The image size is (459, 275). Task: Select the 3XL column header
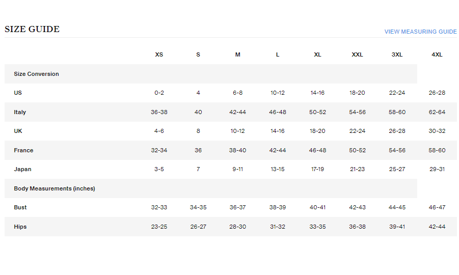coord(397,54)
